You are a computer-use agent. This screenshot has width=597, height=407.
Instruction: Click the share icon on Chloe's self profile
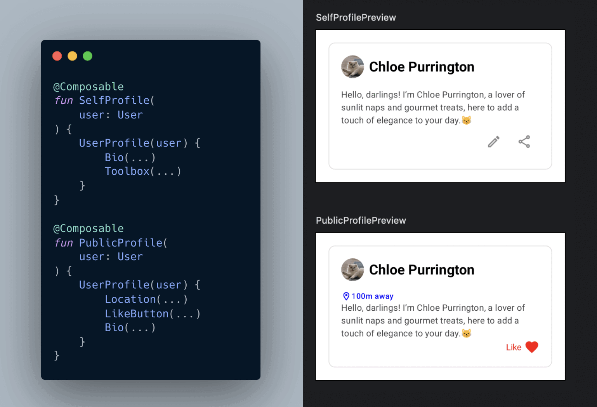[x=524, y=142]
